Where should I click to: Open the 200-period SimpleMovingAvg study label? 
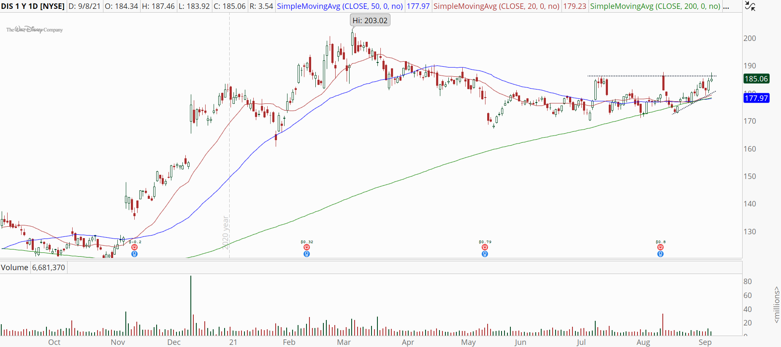655,6
